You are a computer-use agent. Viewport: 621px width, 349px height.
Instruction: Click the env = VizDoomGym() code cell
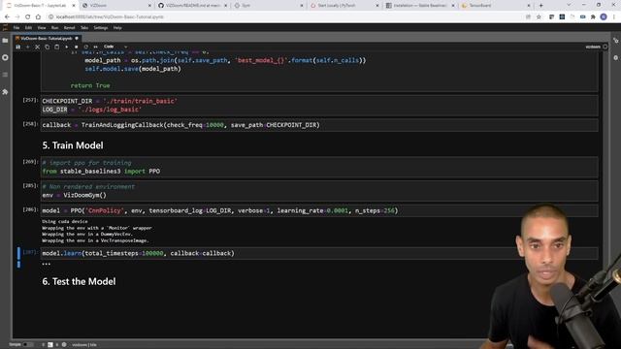pyautogui.click(x=319, y=191)
